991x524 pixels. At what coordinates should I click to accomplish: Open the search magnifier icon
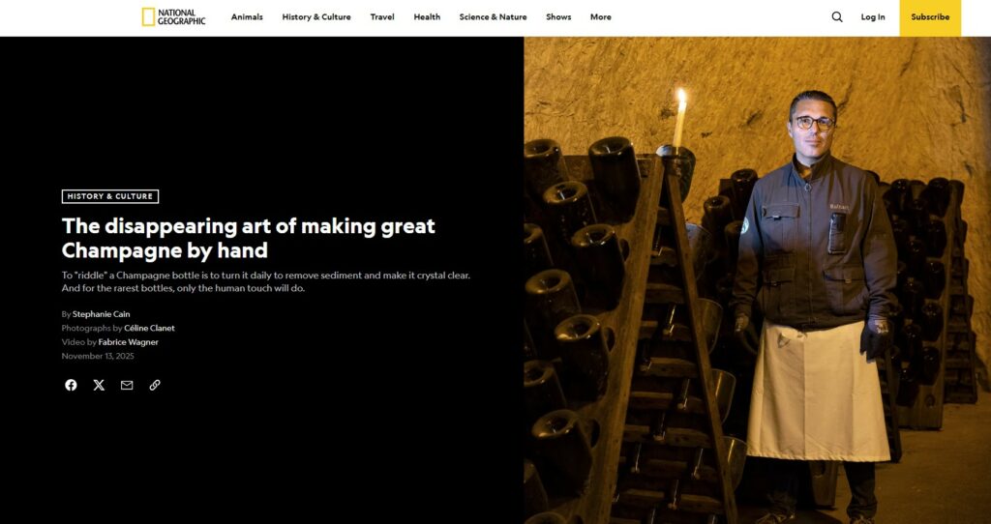(837, 17)
